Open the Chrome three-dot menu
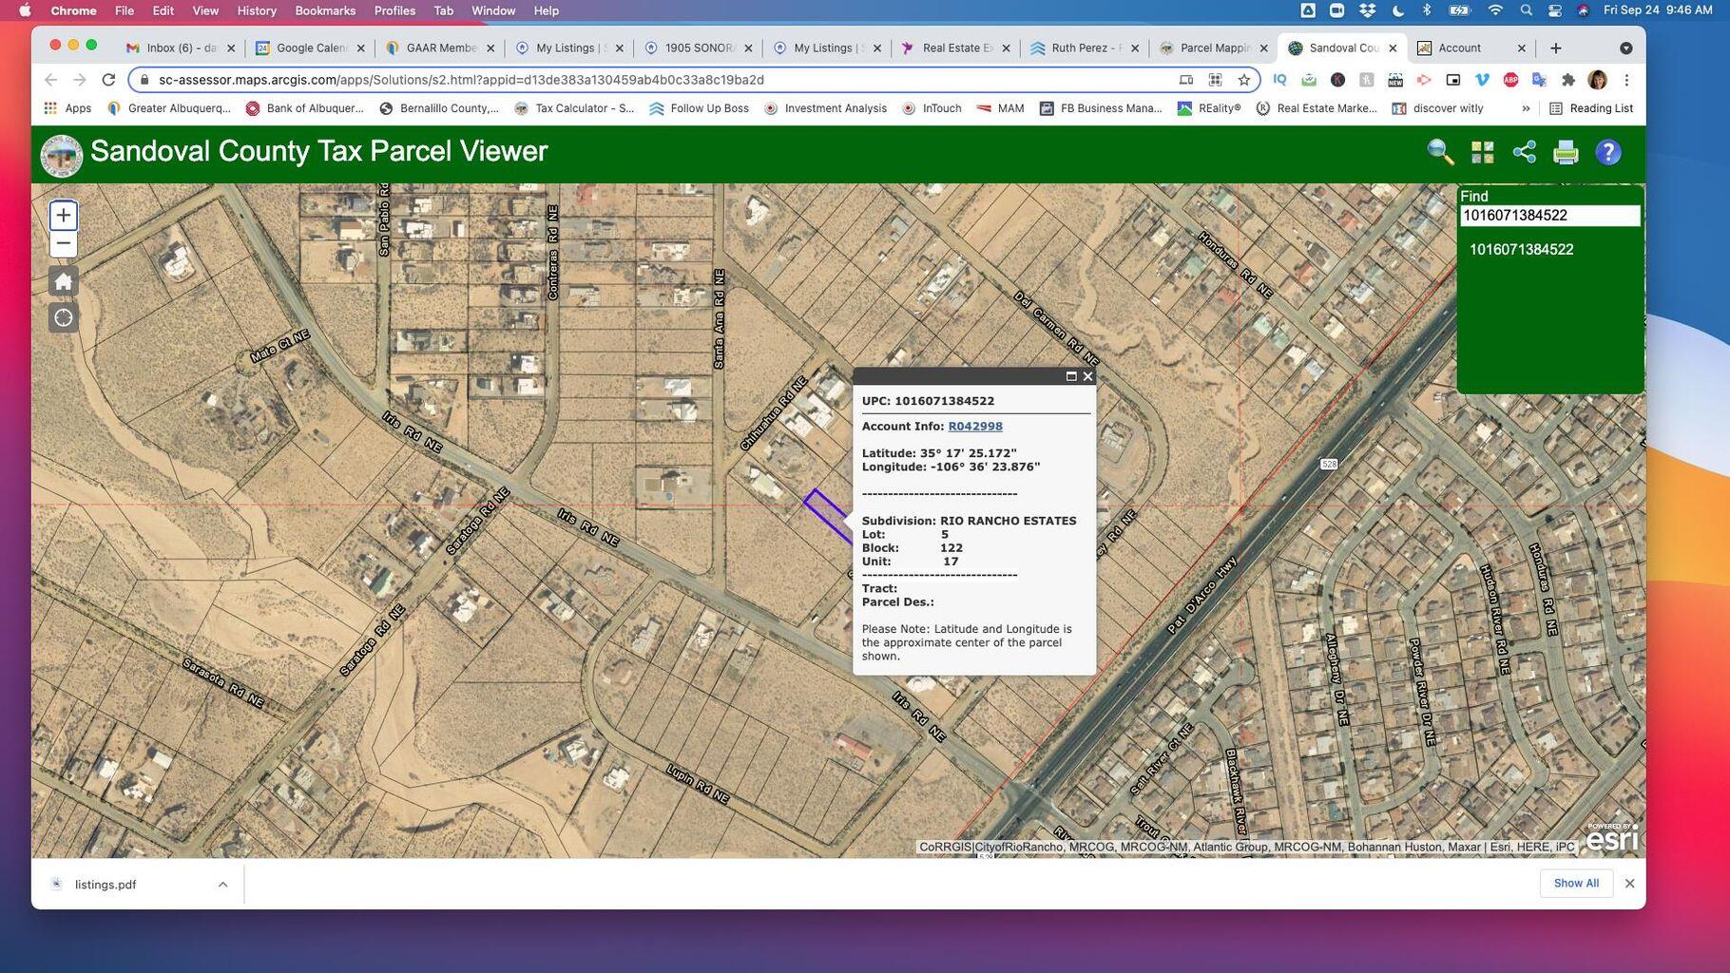Screen dimensions: 1730x973 tap(1626, 80)
